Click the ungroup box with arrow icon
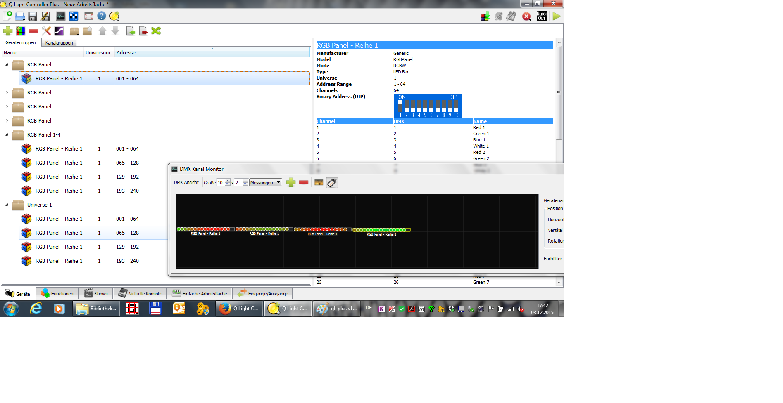Image resolution: width=783 pixels, height=403 pixels. (x=87, y=31)
